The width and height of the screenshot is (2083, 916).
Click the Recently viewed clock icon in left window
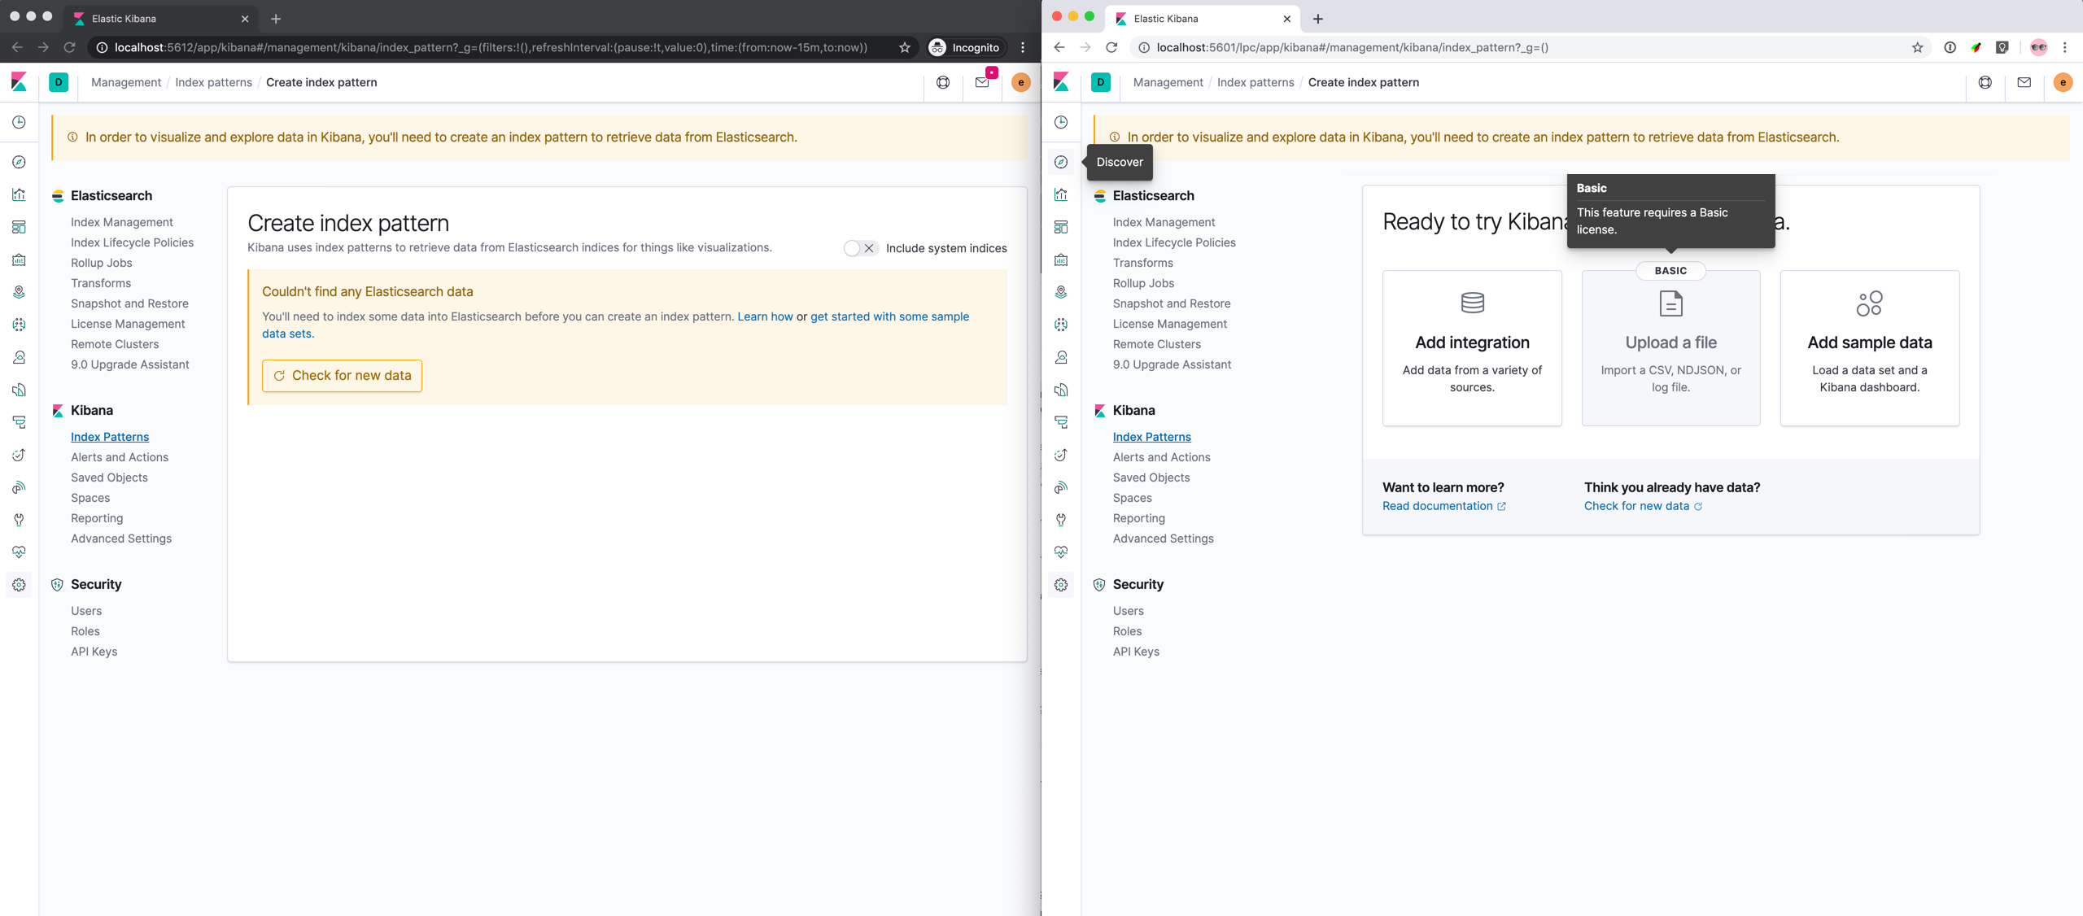coord(19,122)
